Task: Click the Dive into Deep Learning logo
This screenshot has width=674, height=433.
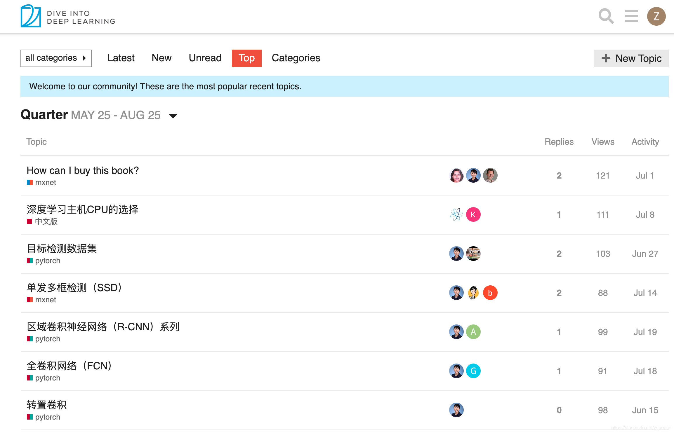Action: coord(68,16)
